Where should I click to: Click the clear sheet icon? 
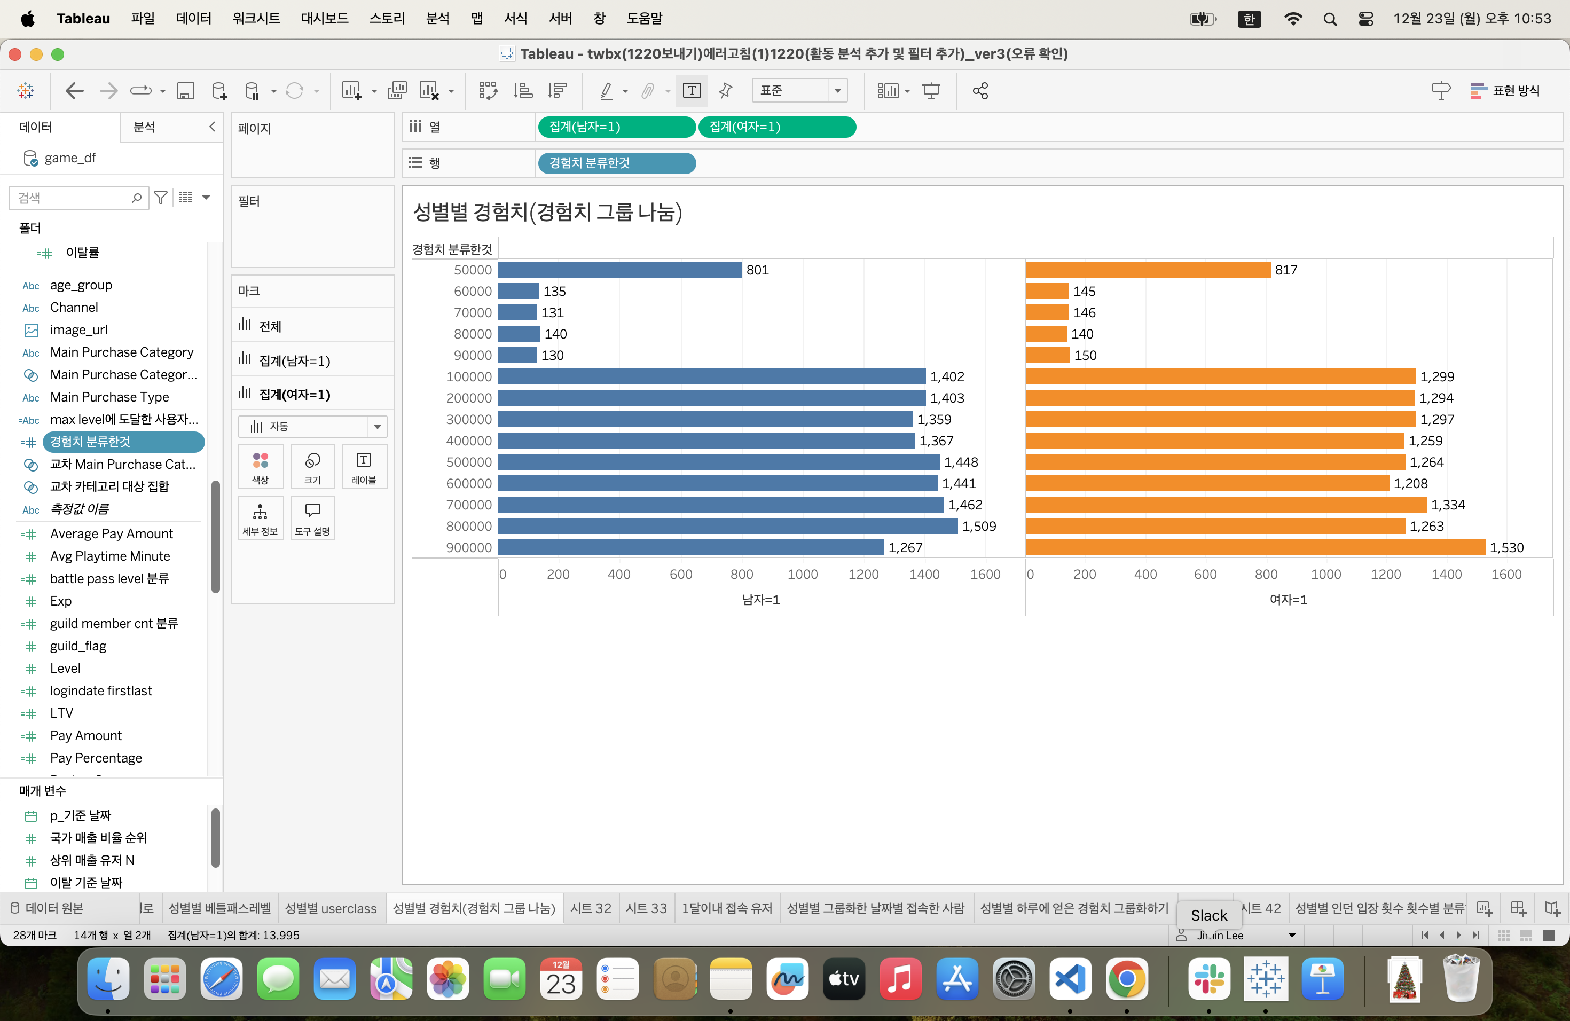tap(429, 90)
